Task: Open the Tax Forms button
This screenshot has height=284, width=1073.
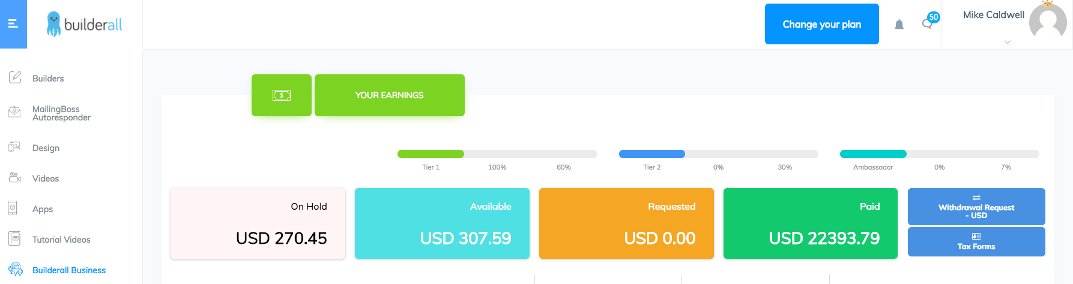Action: coord(976,241)
